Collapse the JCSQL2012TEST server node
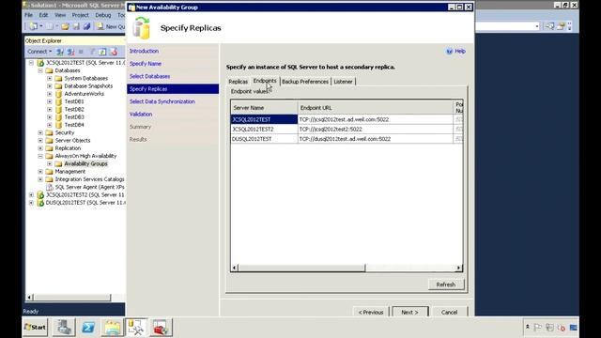This screenshot has width=601, height=338. pos(31,63)
